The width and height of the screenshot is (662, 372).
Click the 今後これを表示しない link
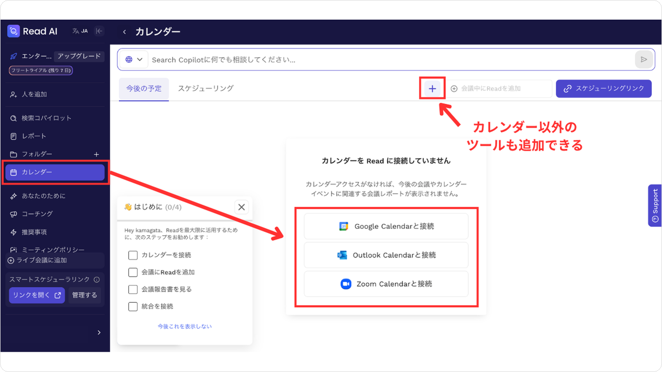[185, 327]
